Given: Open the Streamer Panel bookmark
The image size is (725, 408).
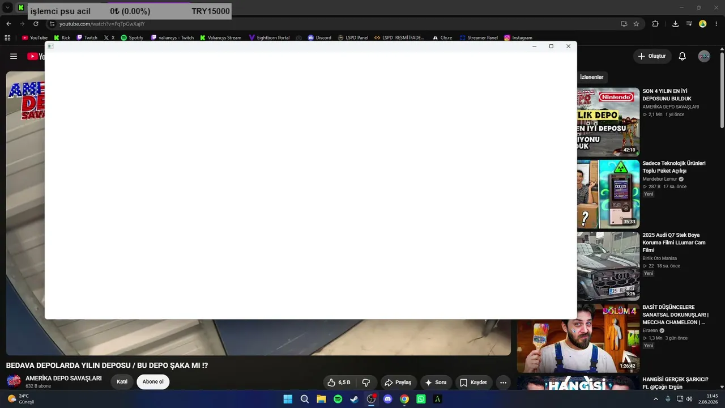Looking at the screenshot, I should [479, 38].
